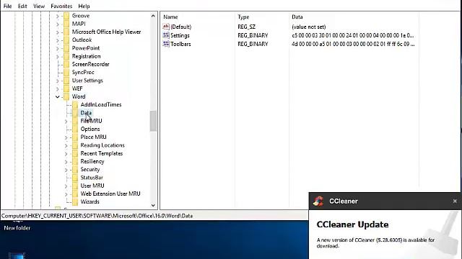Expand the PowerPoint key
Screen dimensions: 462x259
(58, 48)
